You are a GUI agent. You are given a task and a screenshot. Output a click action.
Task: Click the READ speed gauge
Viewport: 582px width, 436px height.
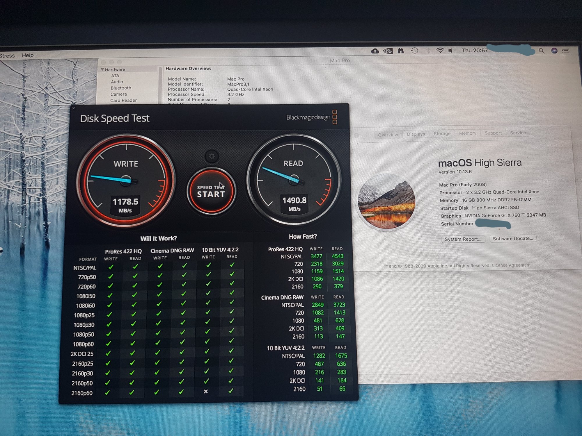coord(294,179)
